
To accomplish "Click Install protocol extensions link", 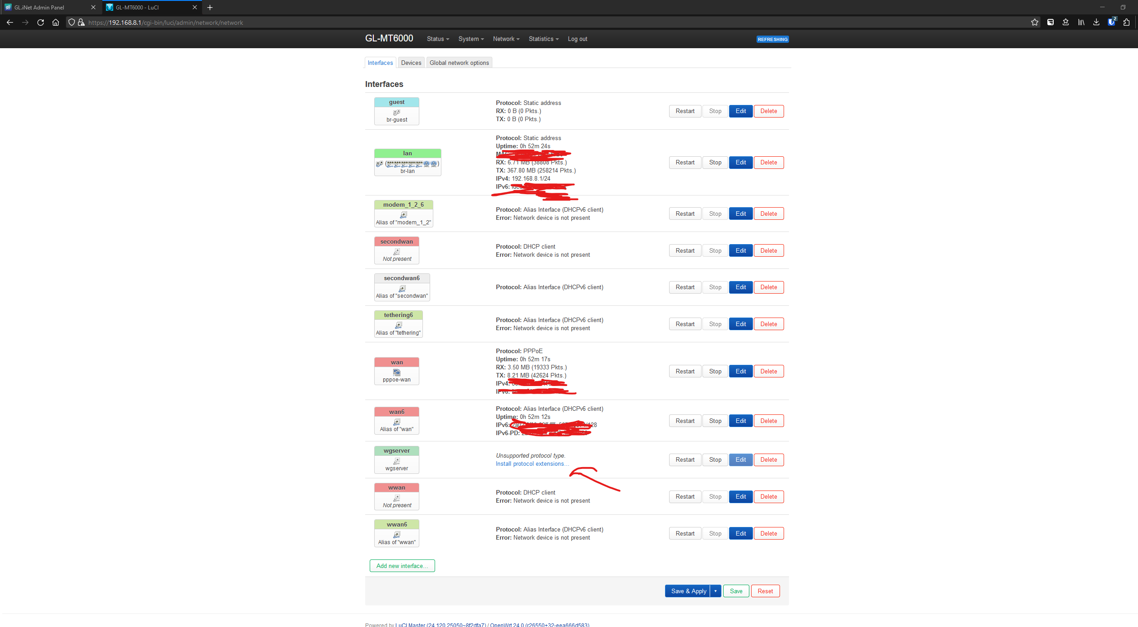I will point(532,464).
